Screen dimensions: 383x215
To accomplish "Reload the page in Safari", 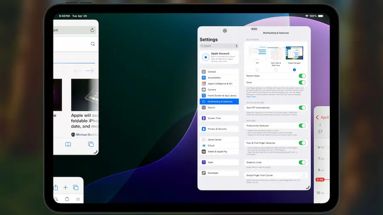I will click(92, 30).
